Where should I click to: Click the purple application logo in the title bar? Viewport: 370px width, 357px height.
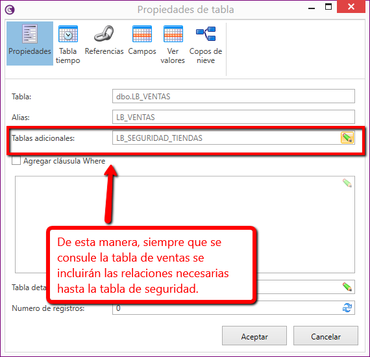pyautogui.click(x=10, y=10)
